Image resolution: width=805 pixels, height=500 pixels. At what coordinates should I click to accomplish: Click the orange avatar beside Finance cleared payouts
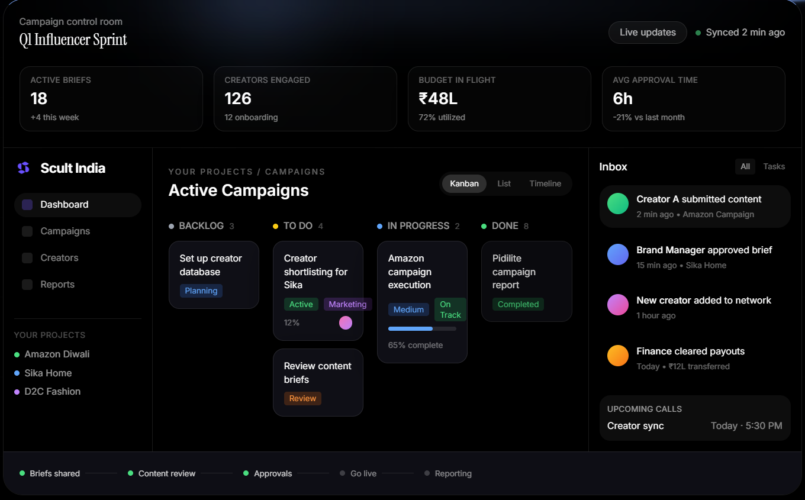pyautogui.click(x=617, y=356)
